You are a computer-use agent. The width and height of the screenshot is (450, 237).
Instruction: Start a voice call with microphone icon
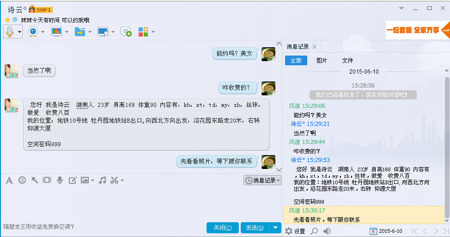(x=9, y=31)
